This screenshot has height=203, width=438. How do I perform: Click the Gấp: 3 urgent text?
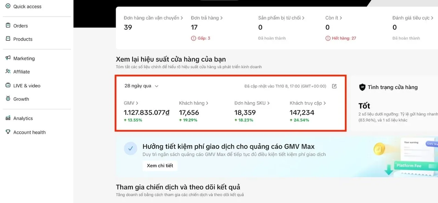pyautogui.click(x=204, y=38)
